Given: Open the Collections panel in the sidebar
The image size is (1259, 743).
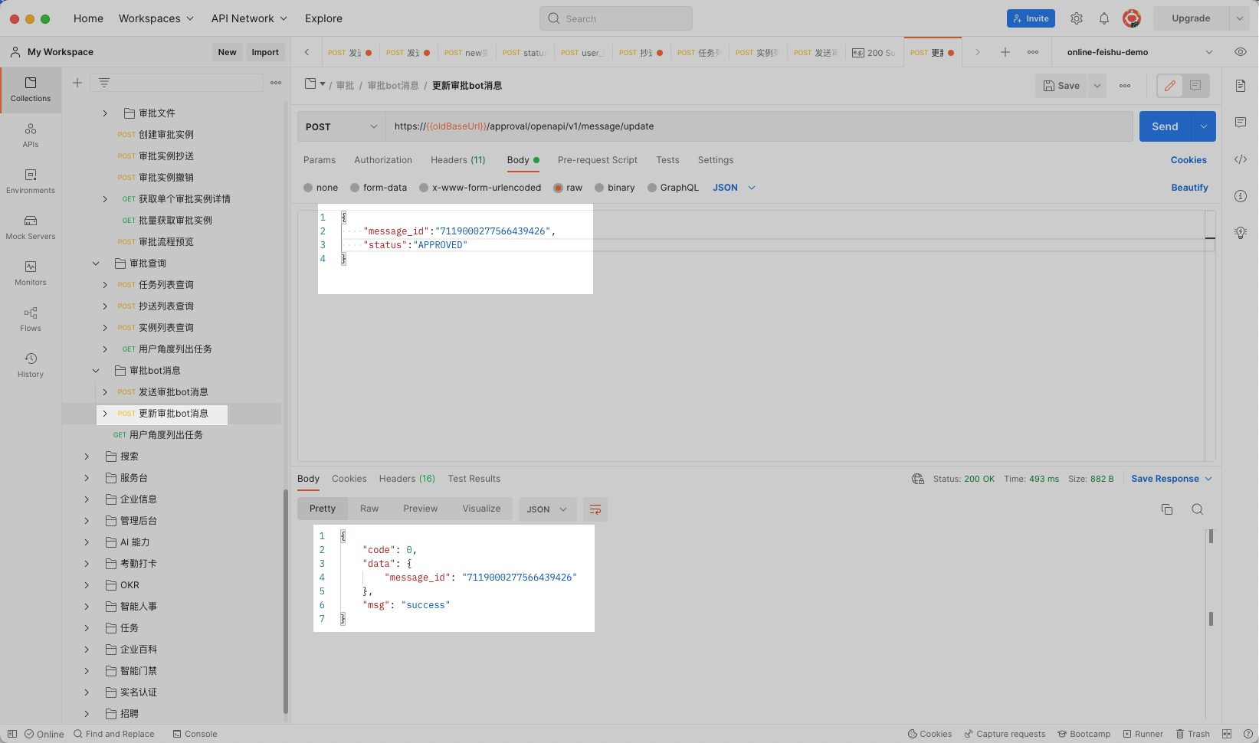Looking at the screenshot, I should (x=31, y=90).
